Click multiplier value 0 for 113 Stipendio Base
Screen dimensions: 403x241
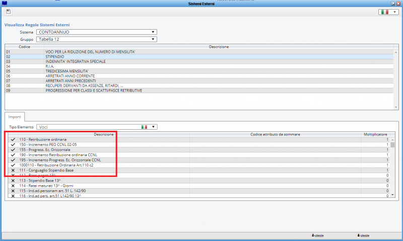tap(387, 181)
